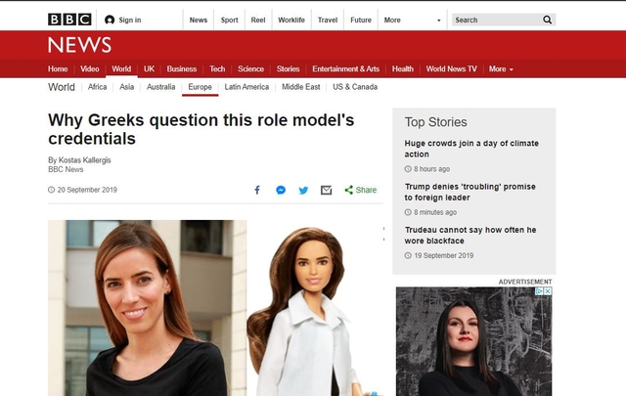Click the BBC logo
626x396 pixels.
point(69,20)
